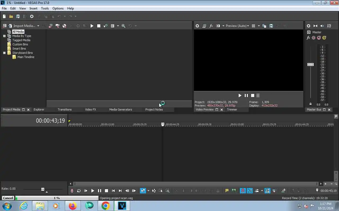Adjust the Master volume fader handle
Image resolution: width=339 pixels, height=211 pixels.
[x=310, y=65]
